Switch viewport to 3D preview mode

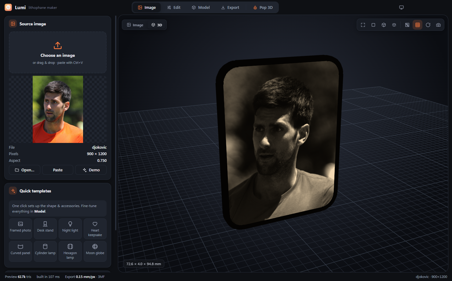(157, 25)
